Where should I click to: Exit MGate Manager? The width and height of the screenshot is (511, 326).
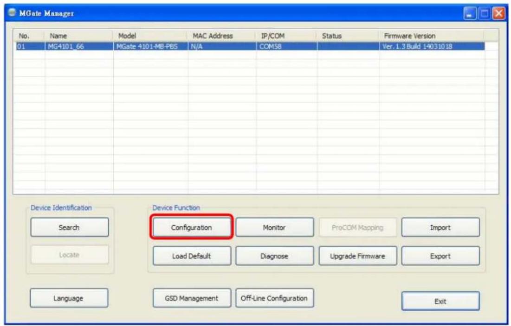(x=440, y=301)
